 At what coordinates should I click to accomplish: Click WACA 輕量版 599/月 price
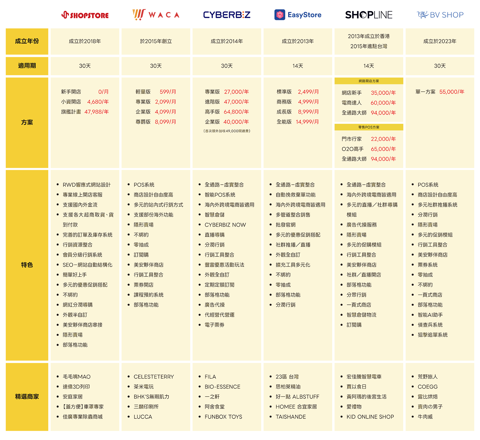click(x=168, y=92)
